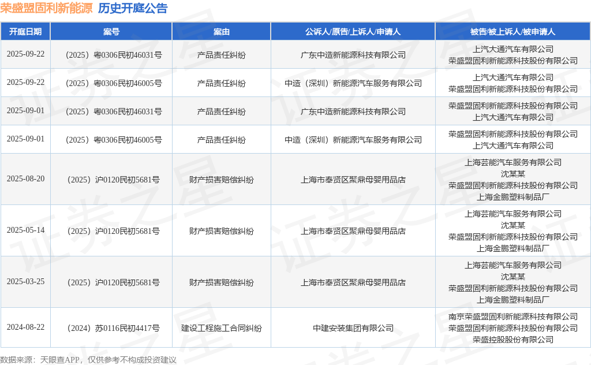Select the 2025-05-14 hearing date
The image size is (591, 365).
pyautogui.click(x=25, y=230)
